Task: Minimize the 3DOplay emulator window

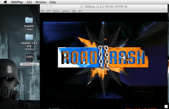Action: [47, 6]
